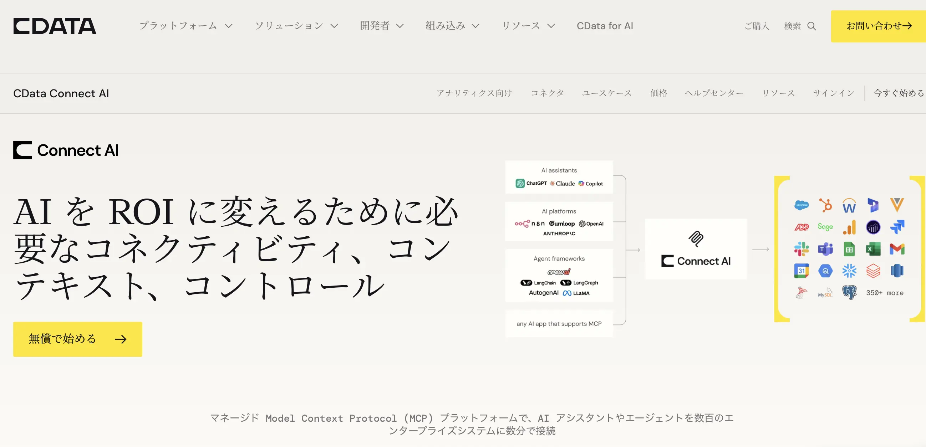Click the MySQL dolphin icon
This screenshot has height=447, width=926.
825,293
